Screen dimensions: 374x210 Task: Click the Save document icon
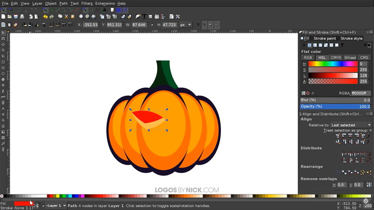point(16,17)
